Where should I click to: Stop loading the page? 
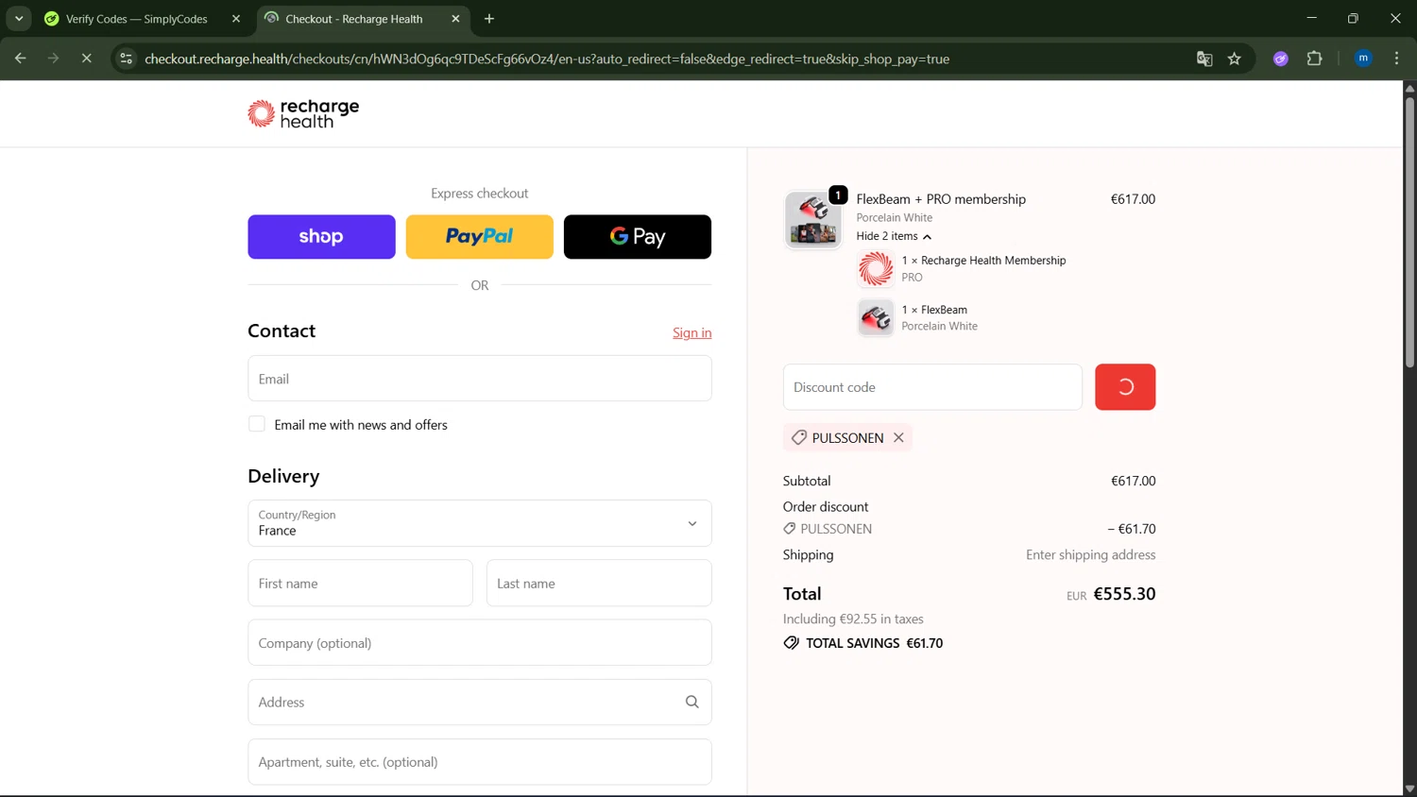click(x=86, y=59)
